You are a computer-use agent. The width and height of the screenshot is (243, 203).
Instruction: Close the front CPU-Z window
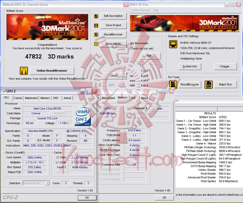(x=94, y=91)
